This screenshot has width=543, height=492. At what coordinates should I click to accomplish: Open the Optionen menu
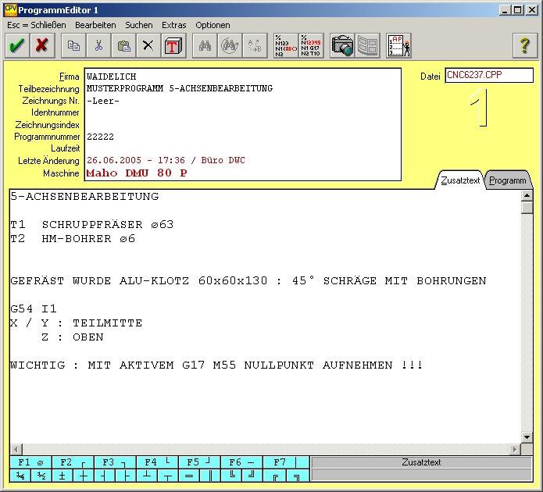(x=213, y=25)
